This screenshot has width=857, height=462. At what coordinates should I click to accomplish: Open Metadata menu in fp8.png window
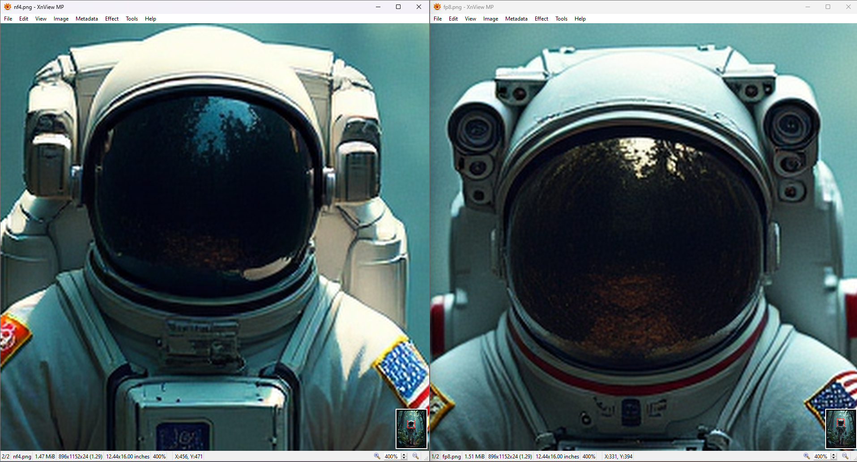[516, 19]
